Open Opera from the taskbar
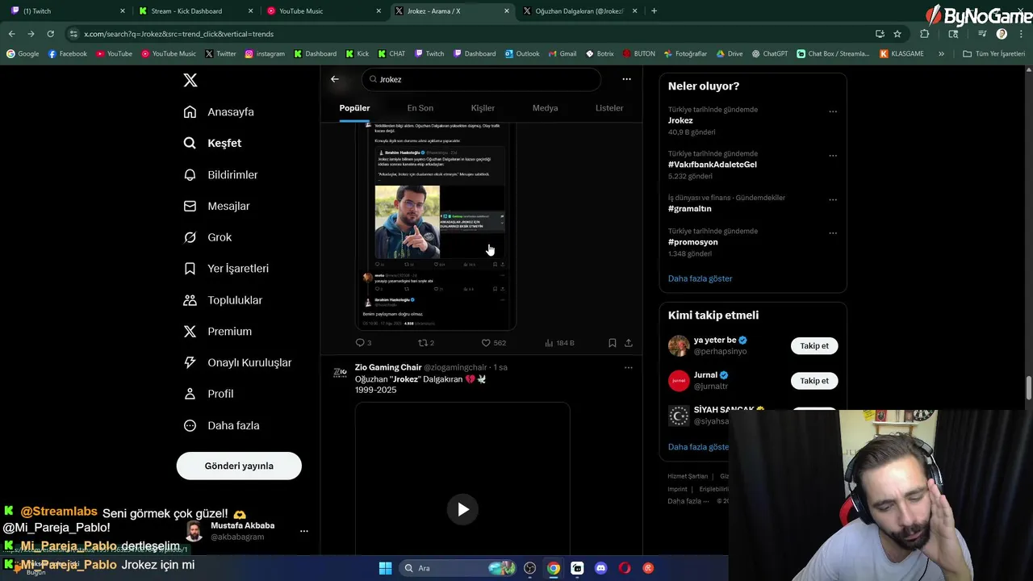1033x581 pixels. pos(625,568)
